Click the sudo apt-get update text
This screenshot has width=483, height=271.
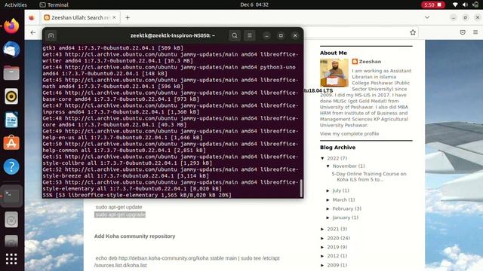pos(118,207)
